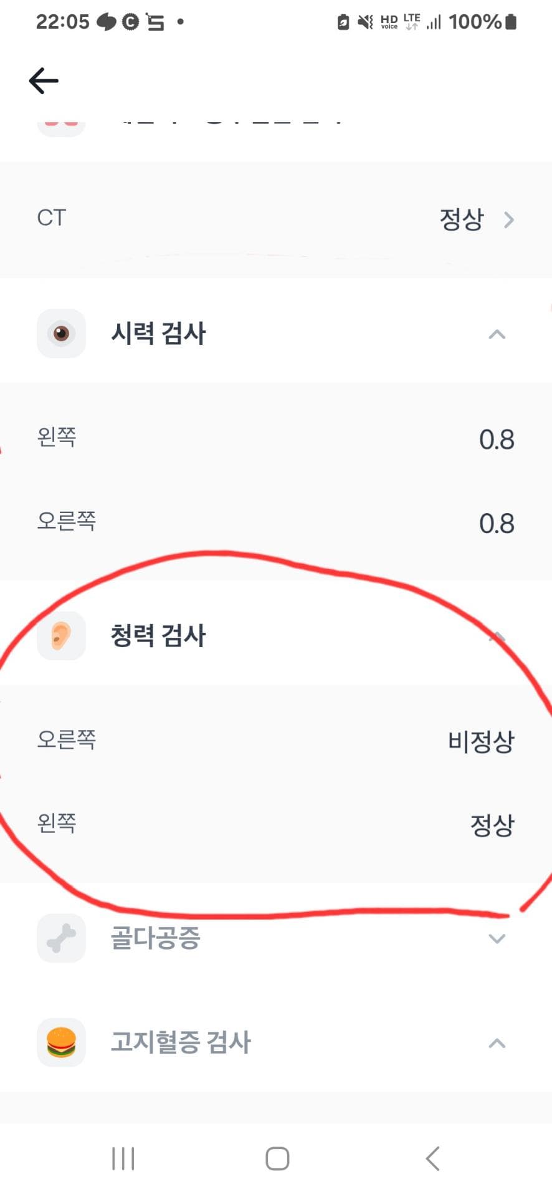Tap the bone icon for osteoporosis
This screenshot has width=552, height=1197.
coord(61,938)
